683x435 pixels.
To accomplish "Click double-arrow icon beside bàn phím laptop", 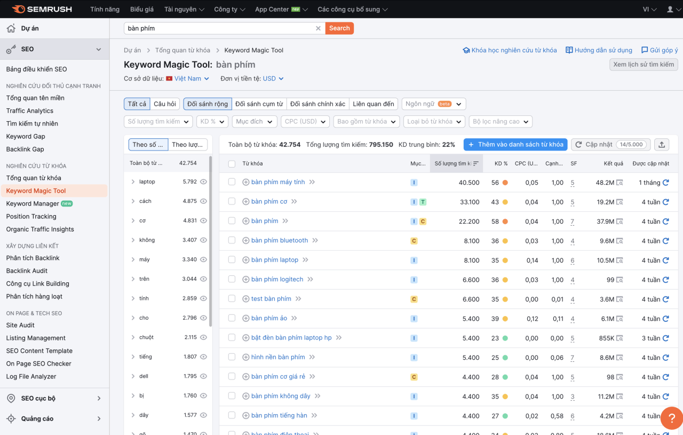I will click(x=306, y=260).
